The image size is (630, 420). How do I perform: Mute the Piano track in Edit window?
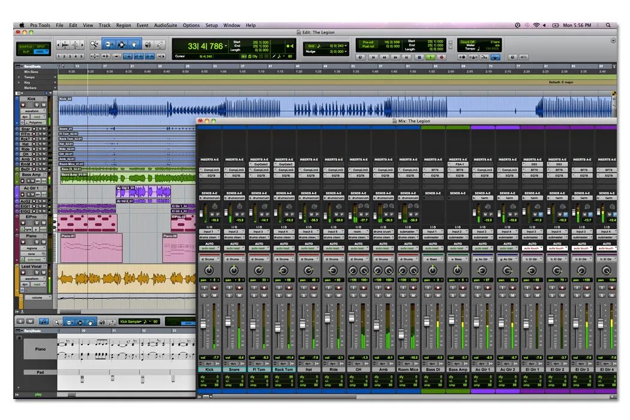[44, 242]
